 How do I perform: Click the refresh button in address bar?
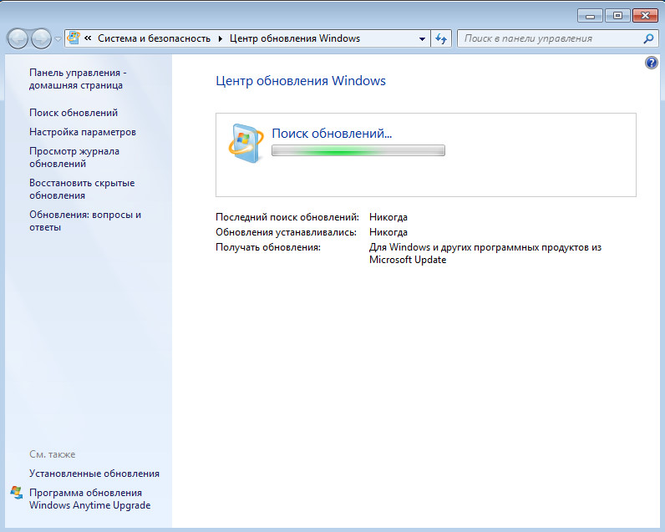coord(441,38)
